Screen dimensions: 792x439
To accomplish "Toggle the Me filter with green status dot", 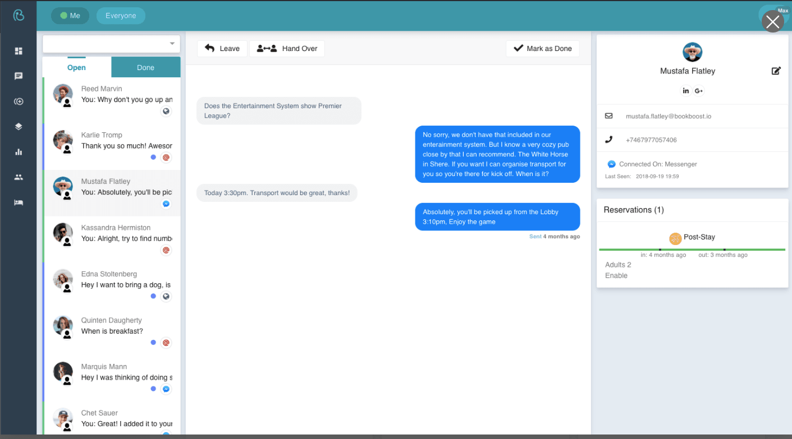I will click(x=70, y=16).
